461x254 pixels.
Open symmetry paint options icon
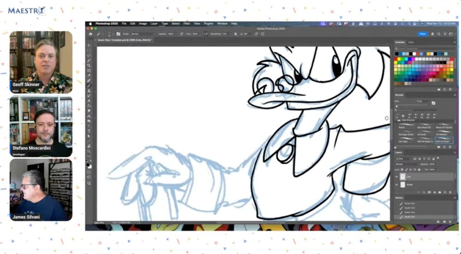click(x=263, y=34)
